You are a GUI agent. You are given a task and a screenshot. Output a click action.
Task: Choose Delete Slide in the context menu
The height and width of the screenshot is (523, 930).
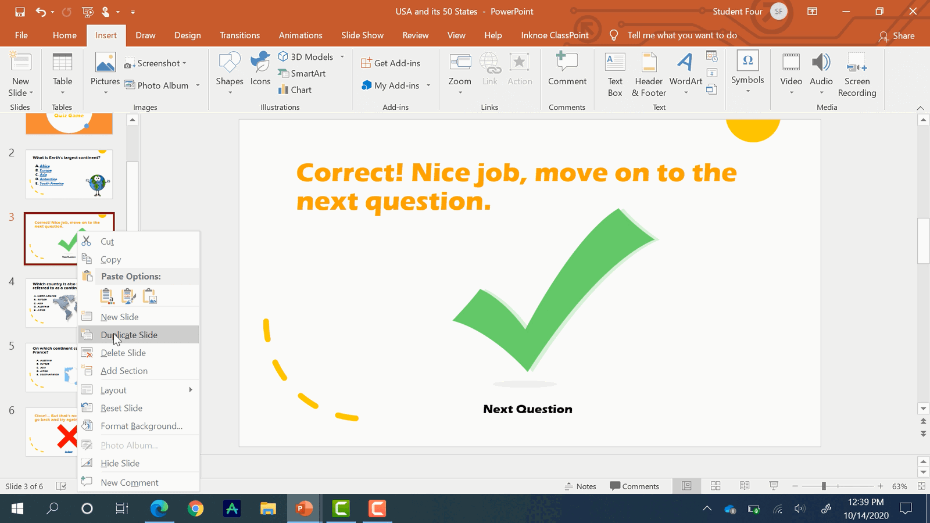point(138,353)
